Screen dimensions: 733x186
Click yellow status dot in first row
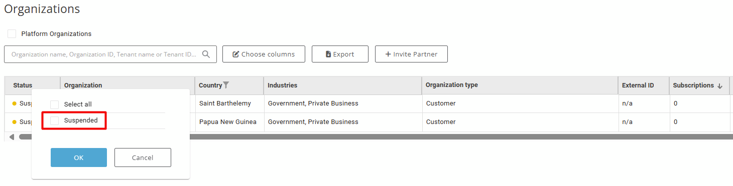coord(15,103)
